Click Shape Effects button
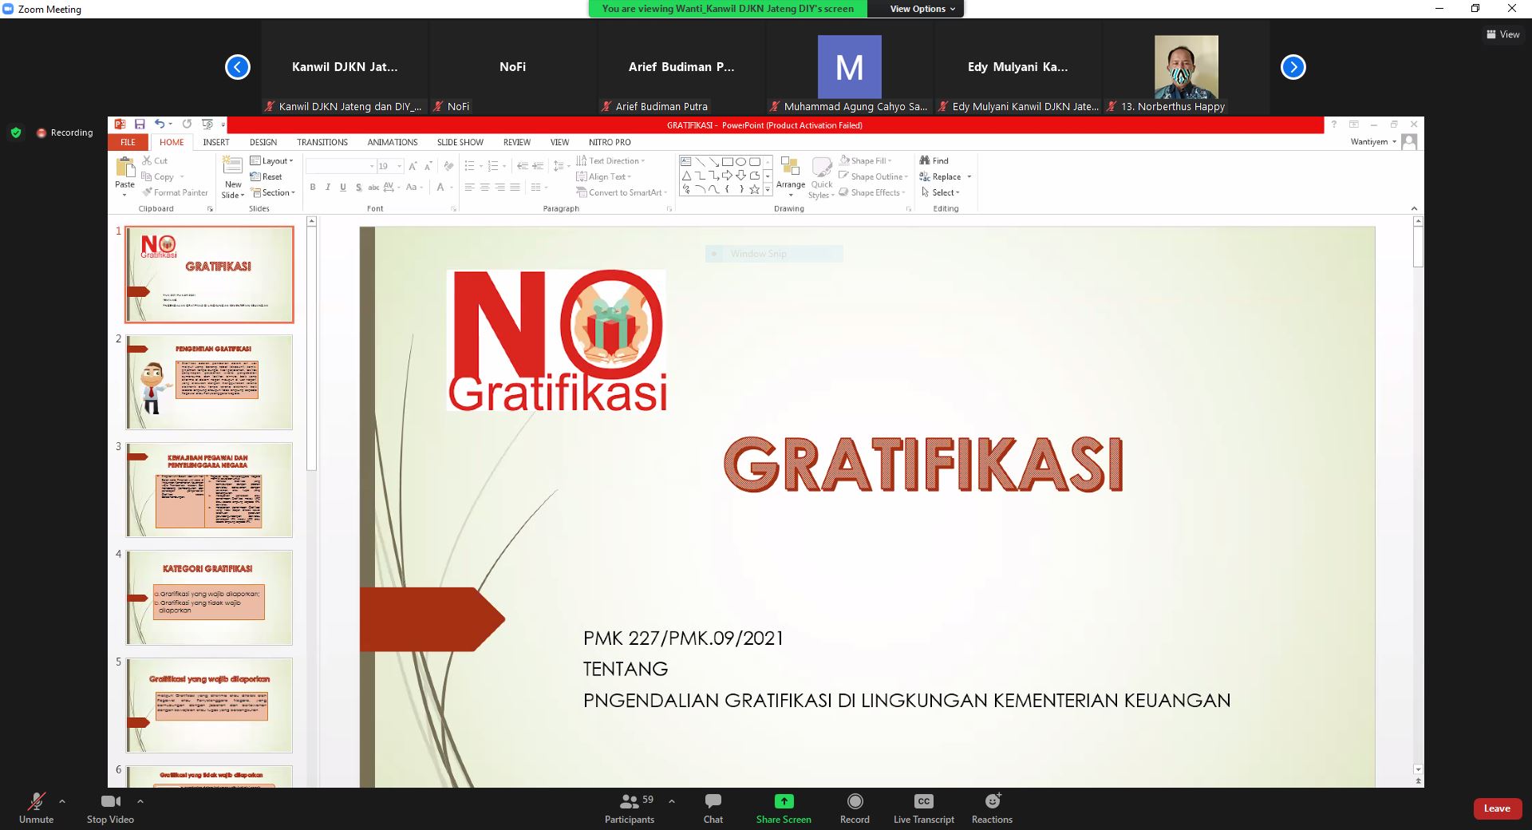1532x830 pixels. pyautogui.click(x=872, y=192)
